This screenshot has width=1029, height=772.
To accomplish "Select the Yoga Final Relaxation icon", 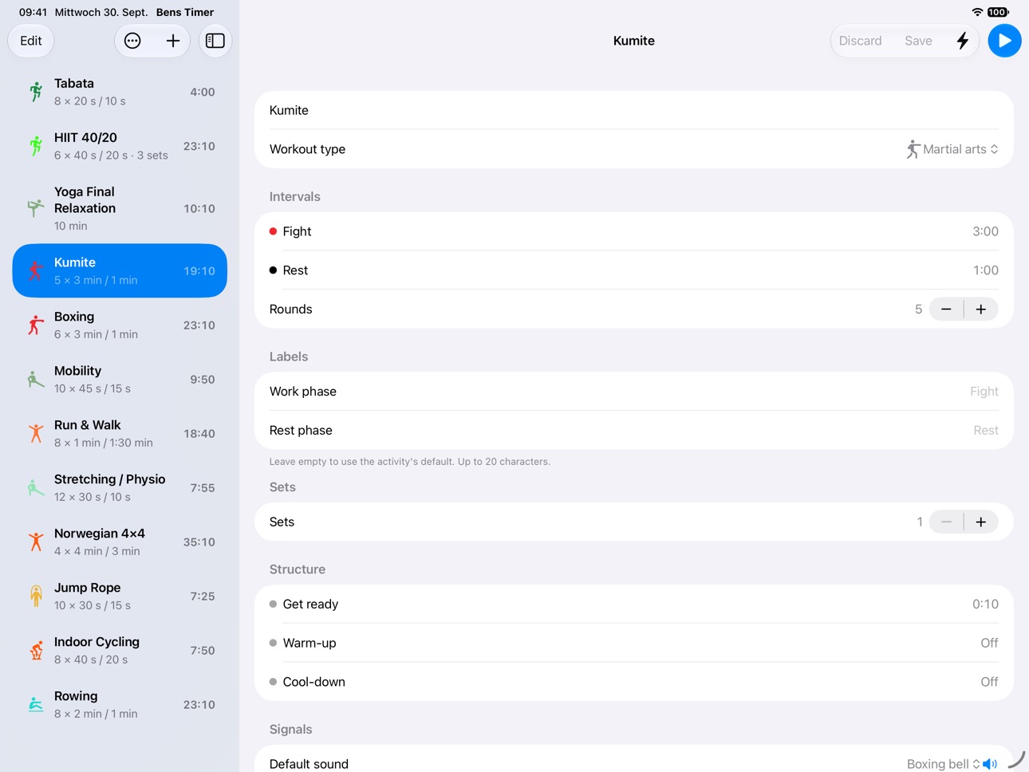I will (x=36, y=208).
